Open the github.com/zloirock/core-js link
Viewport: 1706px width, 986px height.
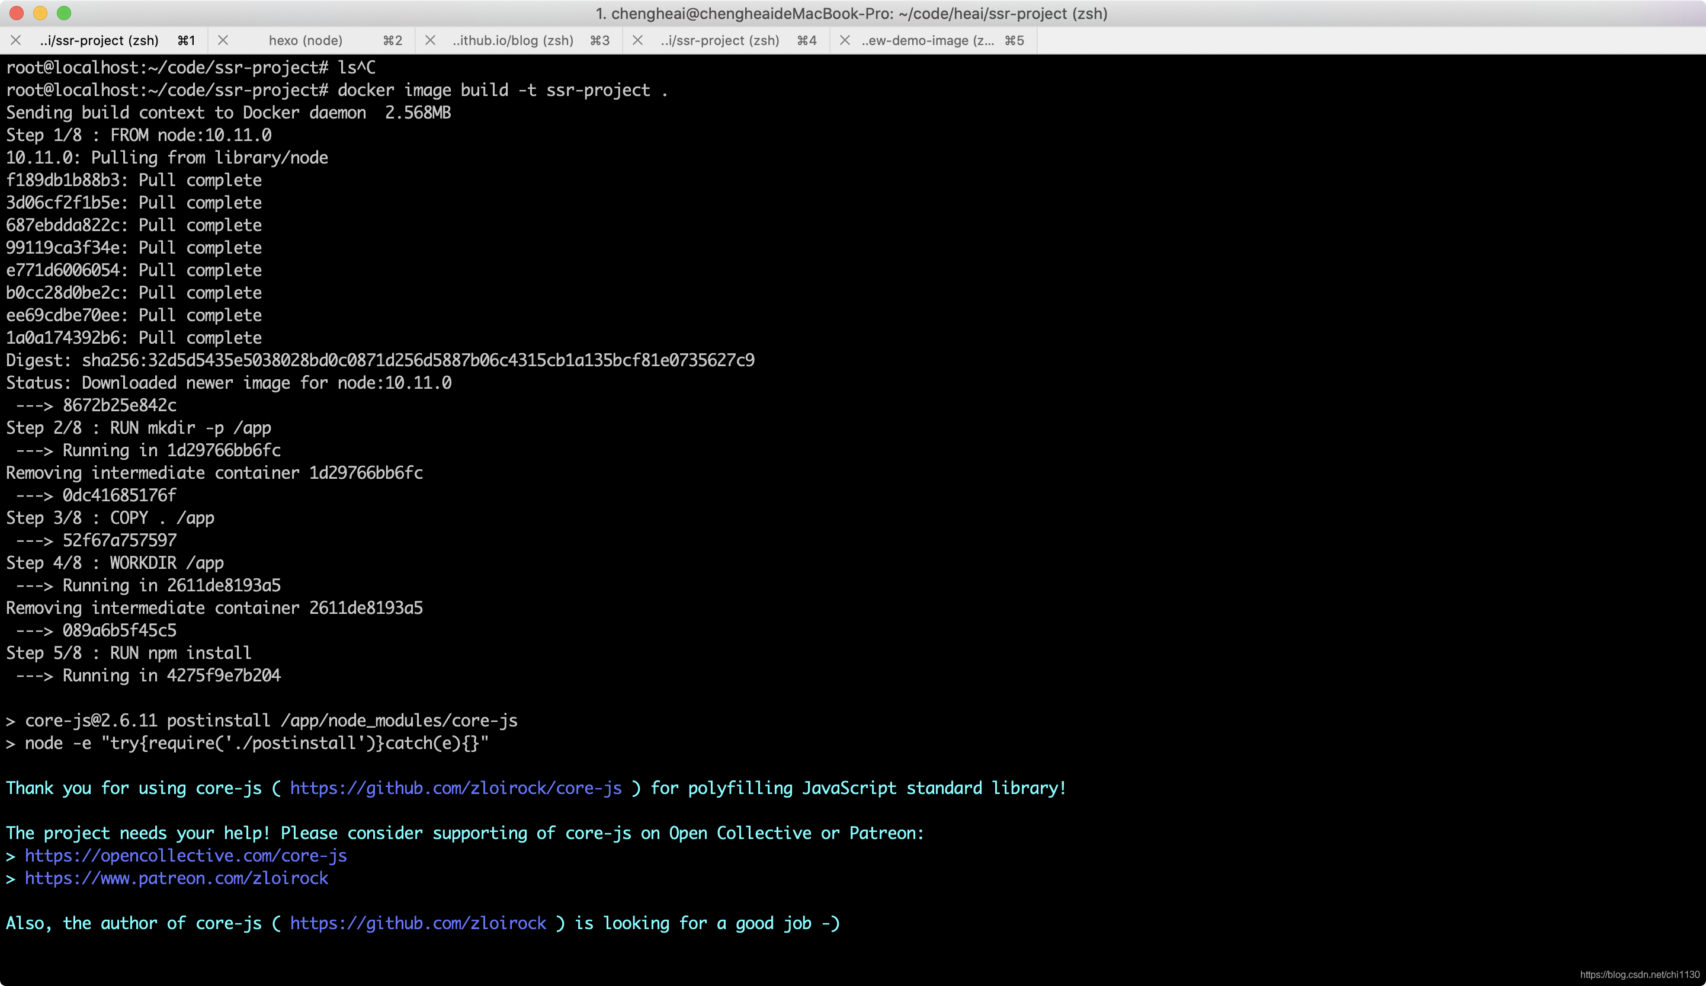pyautogui.click(x=456, y=788)
